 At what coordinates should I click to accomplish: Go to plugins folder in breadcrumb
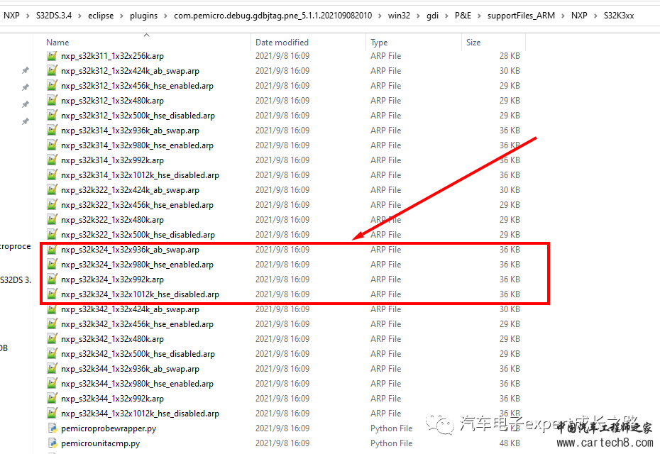tap(143, 16)
